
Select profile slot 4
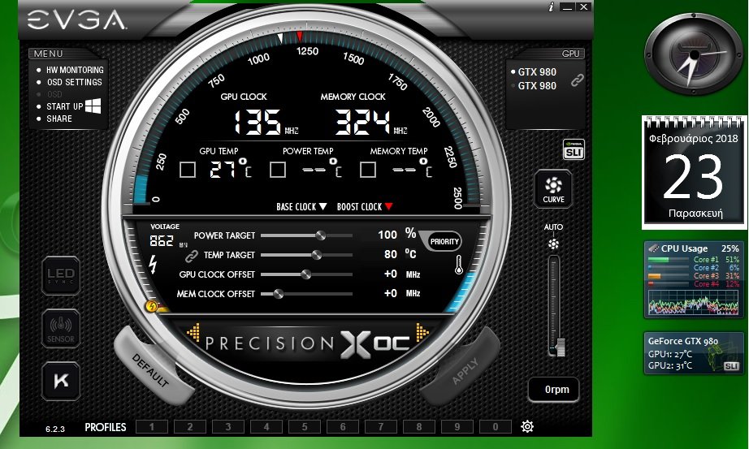pyautogui.click(x=266, y=426)
